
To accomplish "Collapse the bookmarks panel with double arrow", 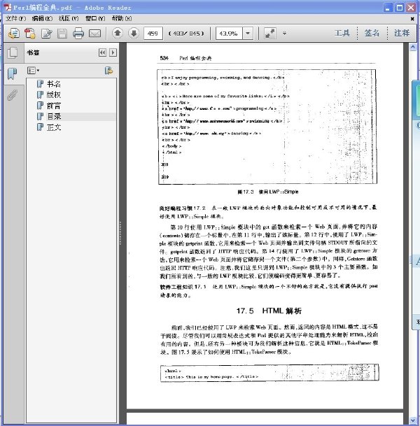I will tap(102, 52).
